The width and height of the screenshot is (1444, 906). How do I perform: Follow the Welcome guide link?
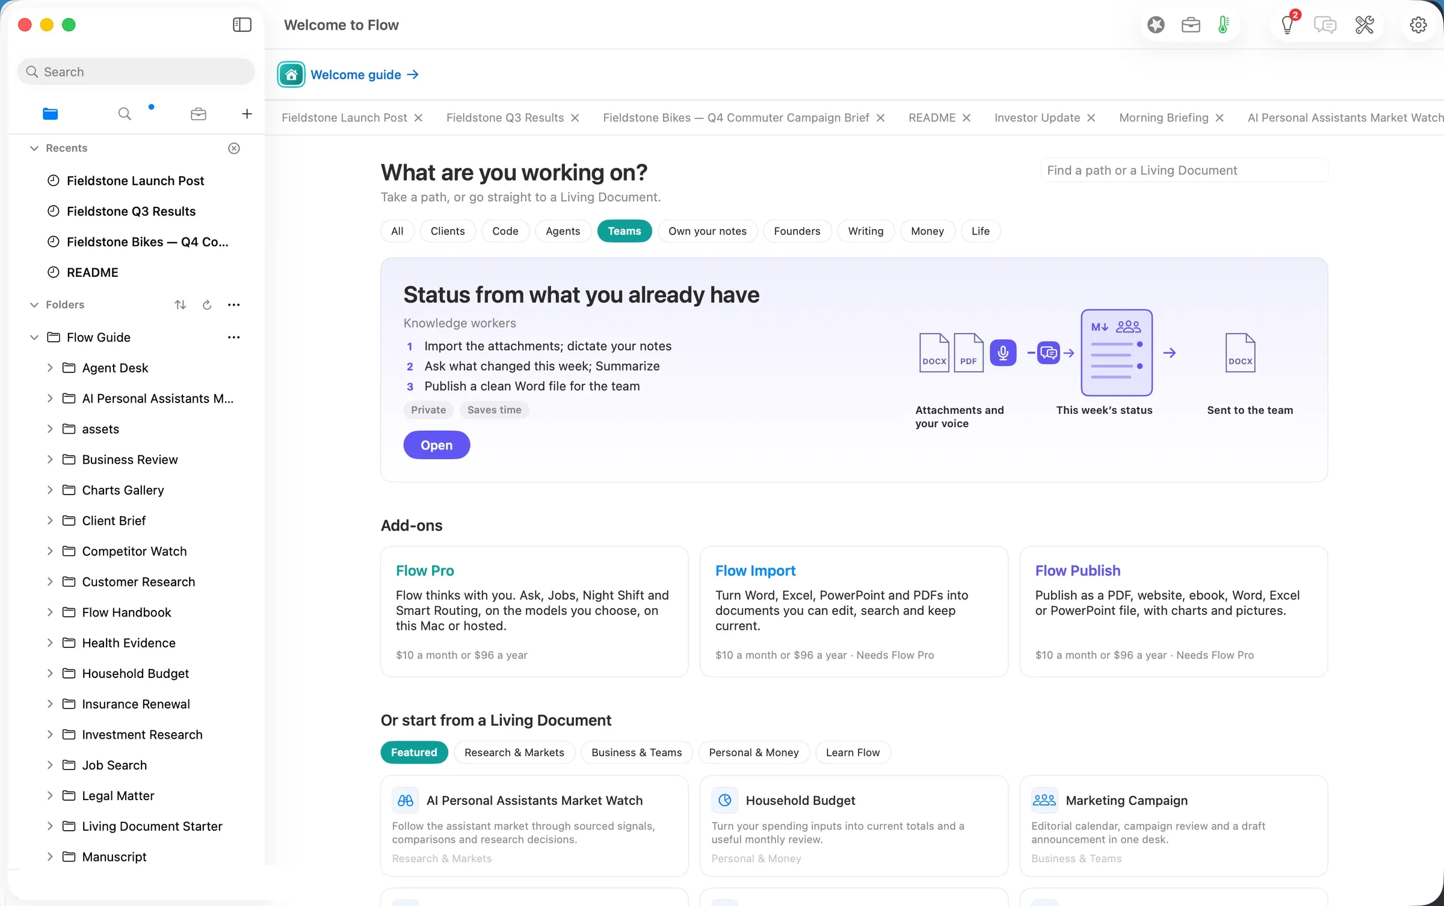point(364,75)
